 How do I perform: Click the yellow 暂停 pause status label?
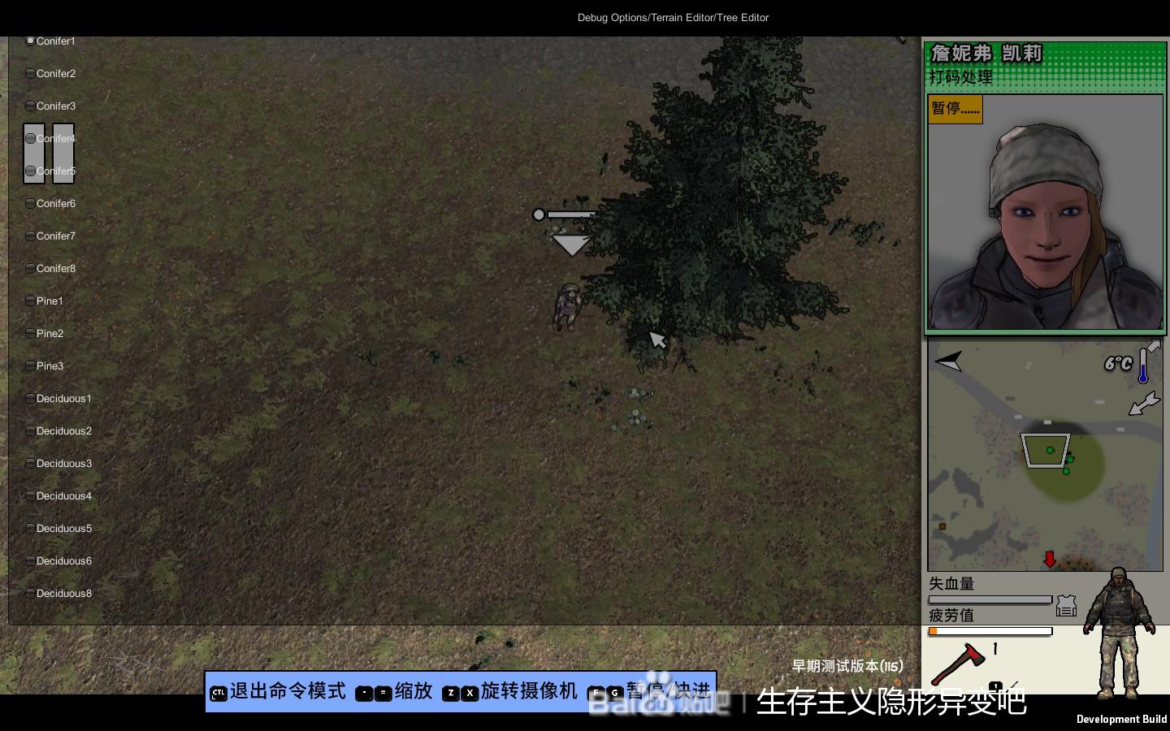pyautogui.click(x=955, y=109)
